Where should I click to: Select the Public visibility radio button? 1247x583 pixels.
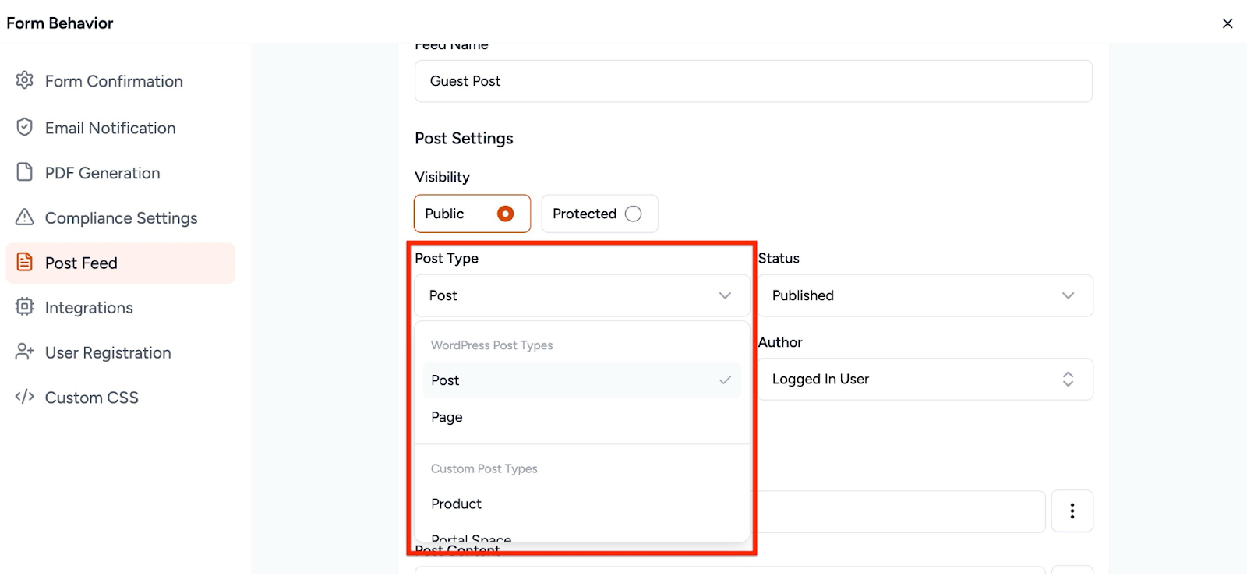(x=505, y=214)
